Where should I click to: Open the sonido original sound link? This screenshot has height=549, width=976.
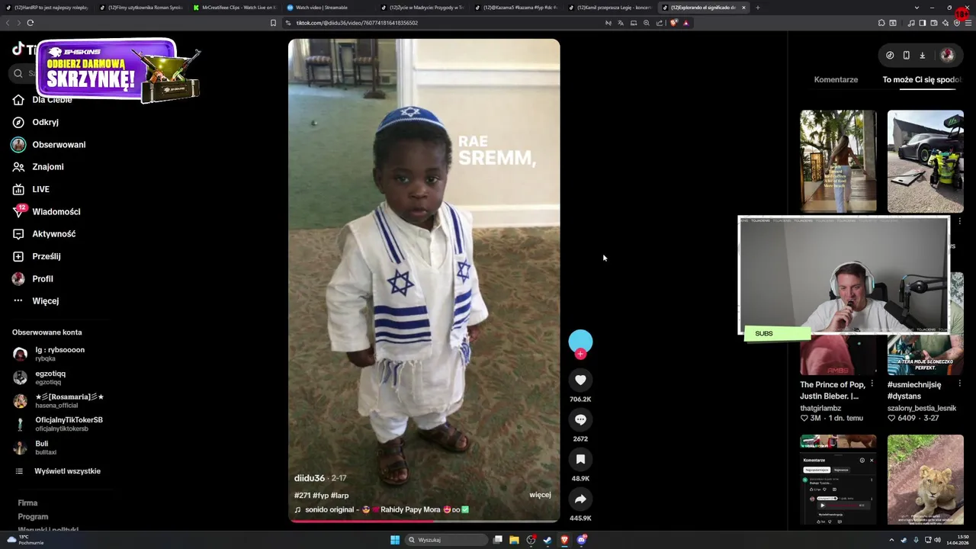(x=381, y=509)
